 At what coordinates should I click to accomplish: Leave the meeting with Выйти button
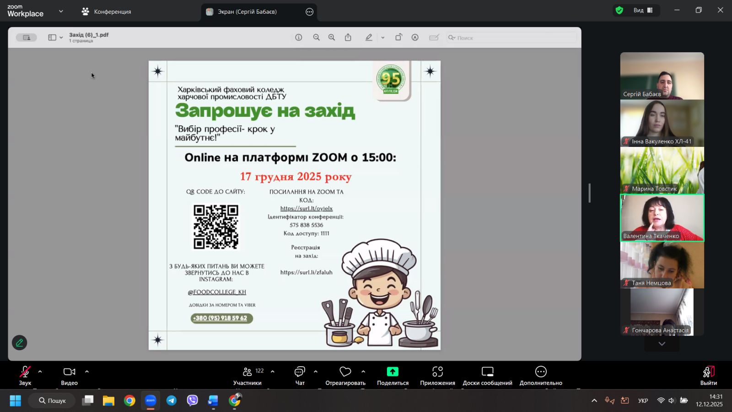click(x=708, y=375)
